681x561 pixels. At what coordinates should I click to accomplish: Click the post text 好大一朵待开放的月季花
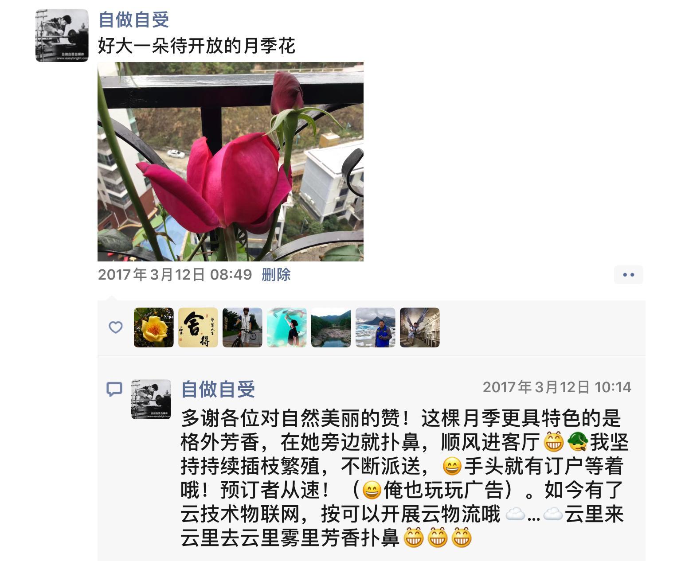click(196, 46)
